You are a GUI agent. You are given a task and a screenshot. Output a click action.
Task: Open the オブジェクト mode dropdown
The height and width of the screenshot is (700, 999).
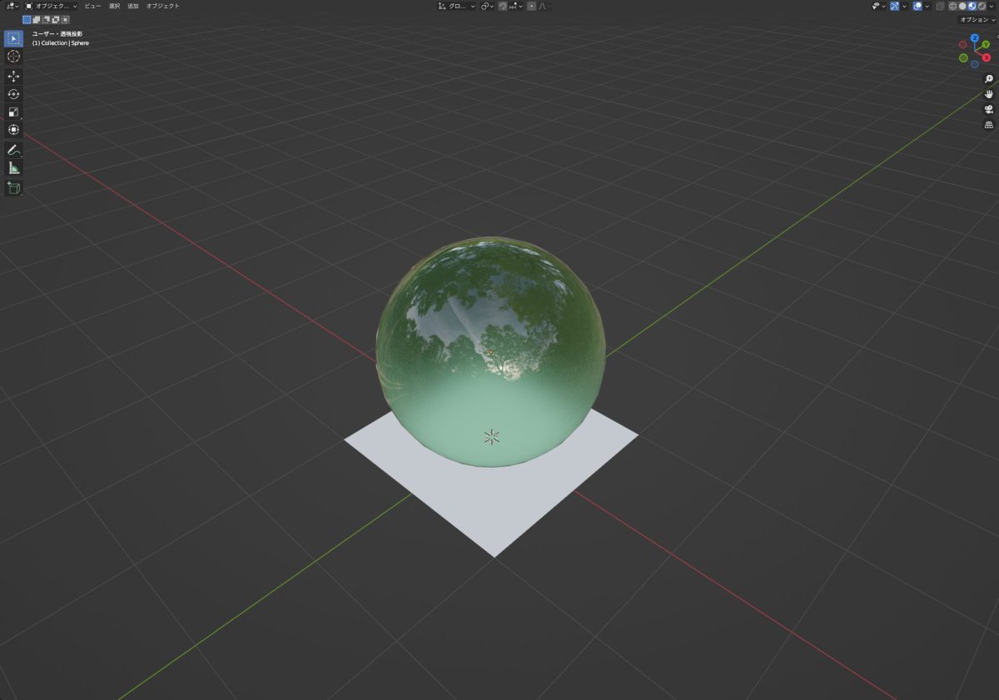pos(51,6)
